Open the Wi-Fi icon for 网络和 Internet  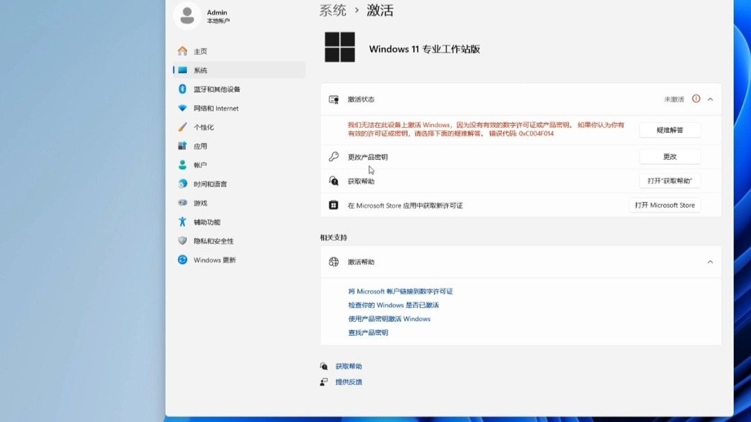tap(182, 108)
